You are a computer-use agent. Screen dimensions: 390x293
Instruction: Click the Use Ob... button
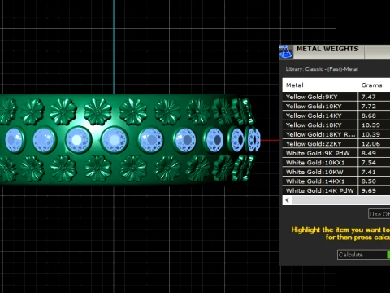pos(379,214)
